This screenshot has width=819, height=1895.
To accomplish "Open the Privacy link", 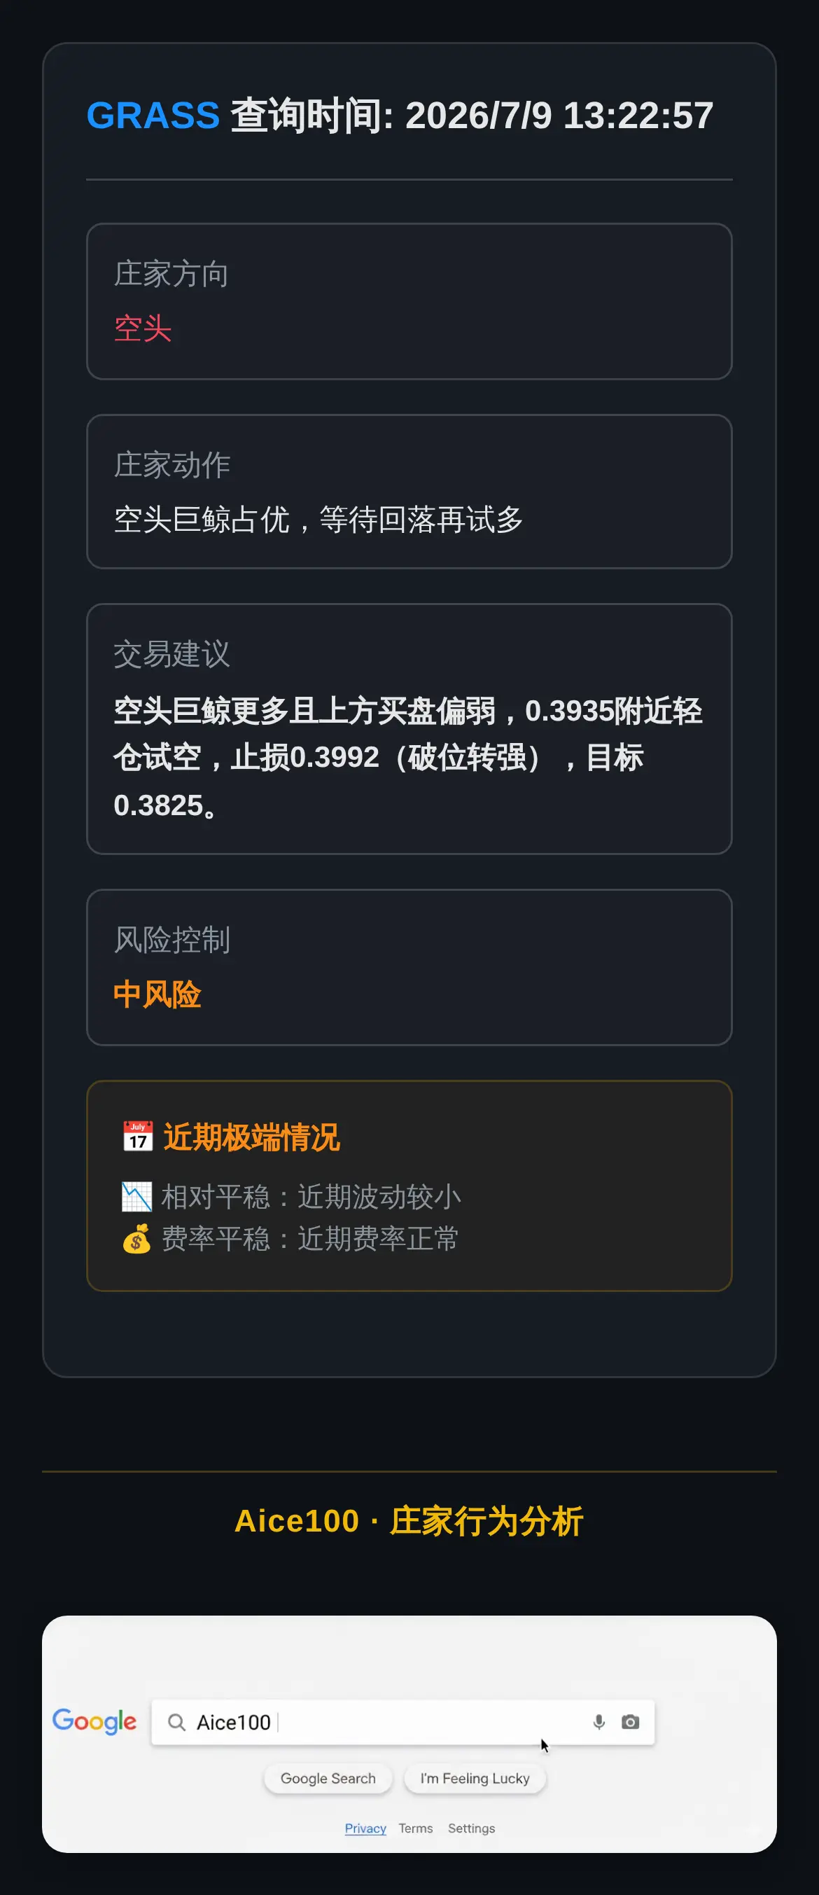I will 365,1828.
